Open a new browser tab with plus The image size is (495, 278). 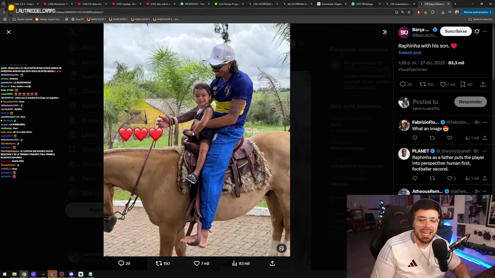coord(455,4)
